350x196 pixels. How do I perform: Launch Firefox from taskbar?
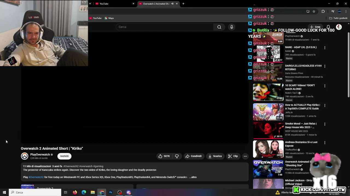pyautogui.click(x=75, y=192)
